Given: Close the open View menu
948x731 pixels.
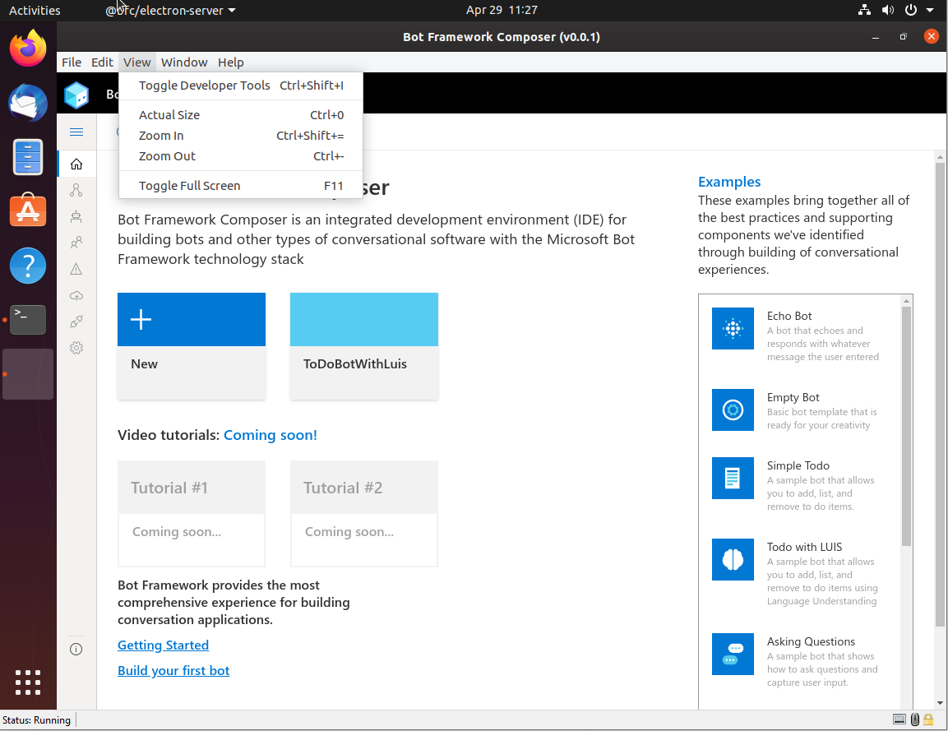Looking at the screenshot, I should click(136, 62).
